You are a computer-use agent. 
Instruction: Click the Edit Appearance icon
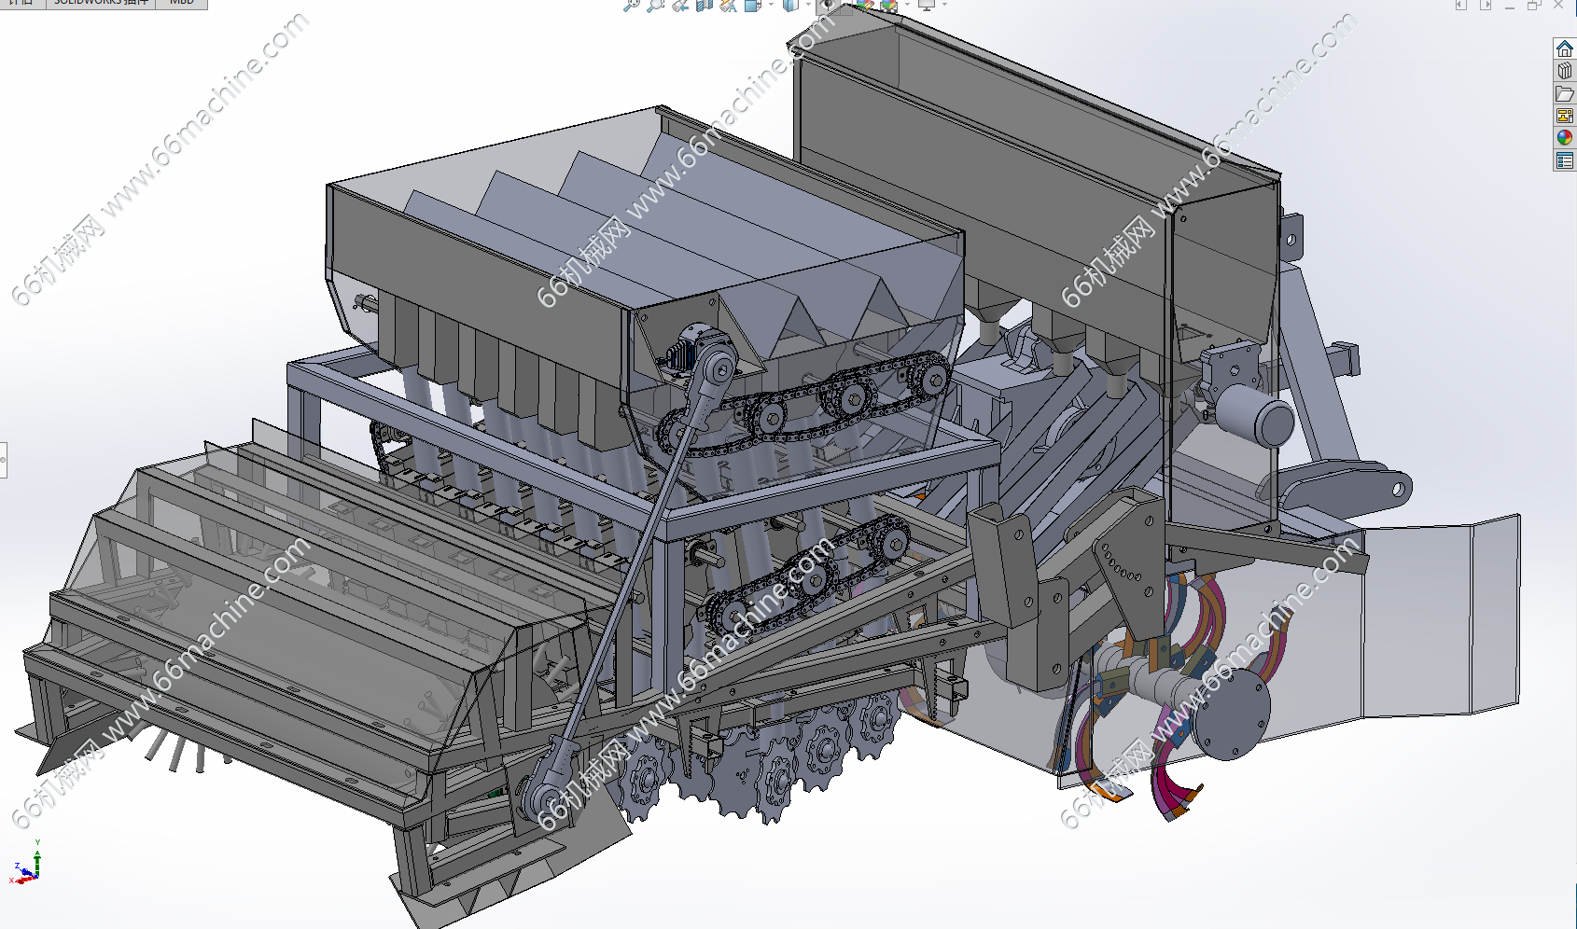click(865, 5)
